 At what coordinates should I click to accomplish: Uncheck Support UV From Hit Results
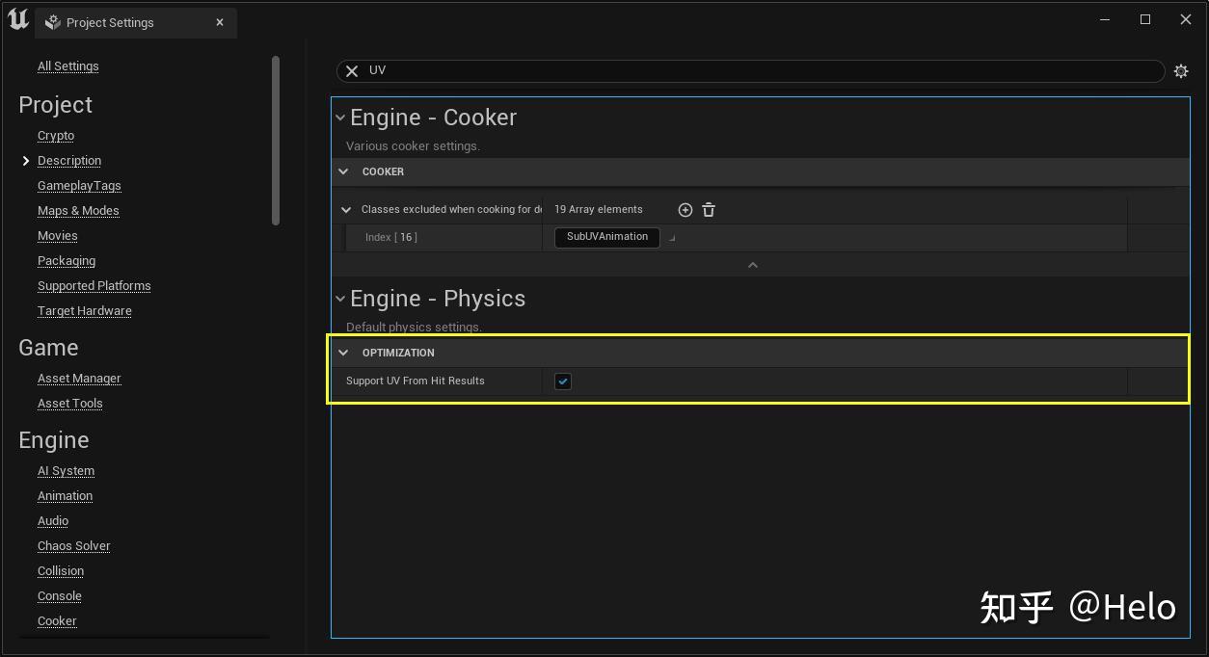[562, 381]
